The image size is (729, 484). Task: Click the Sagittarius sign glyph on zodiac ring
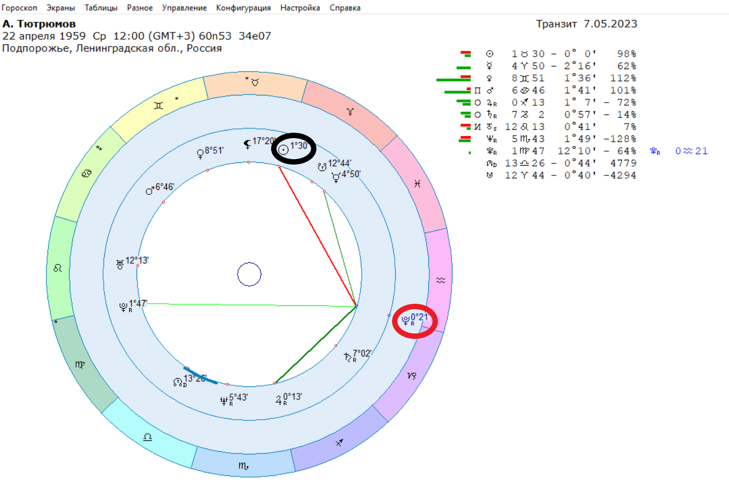click(339, 443)
